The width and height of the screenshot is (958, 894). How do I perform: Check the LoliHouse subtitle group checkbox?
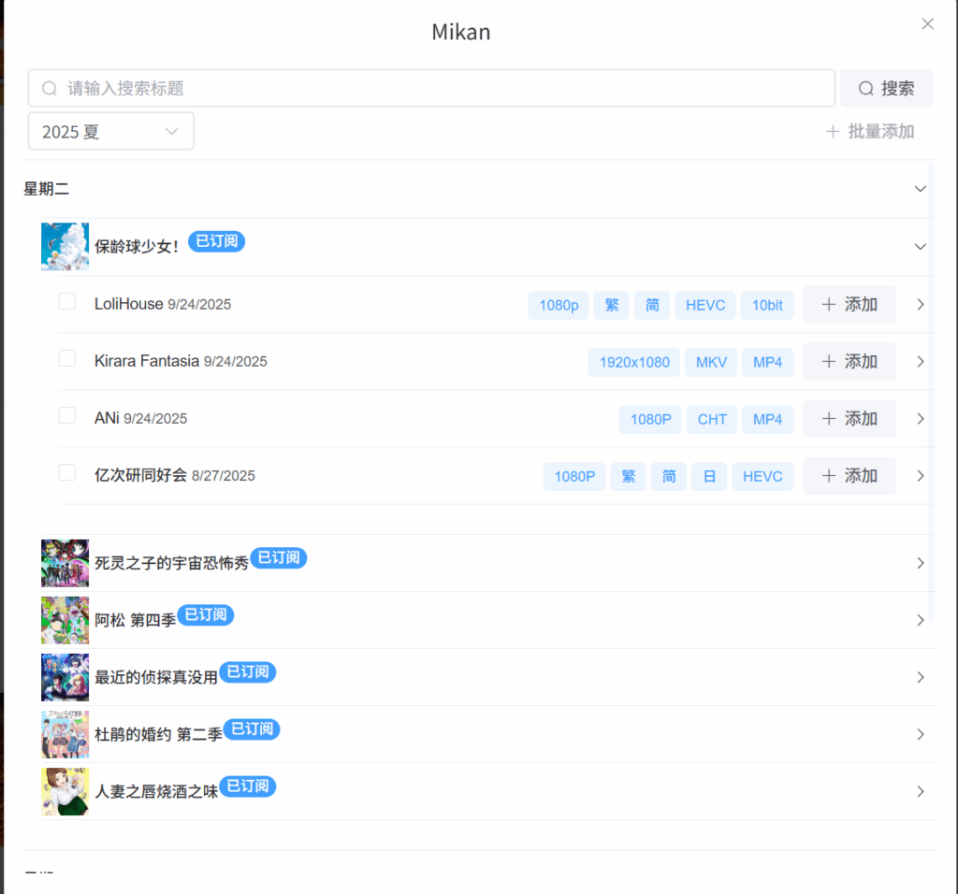67,301
